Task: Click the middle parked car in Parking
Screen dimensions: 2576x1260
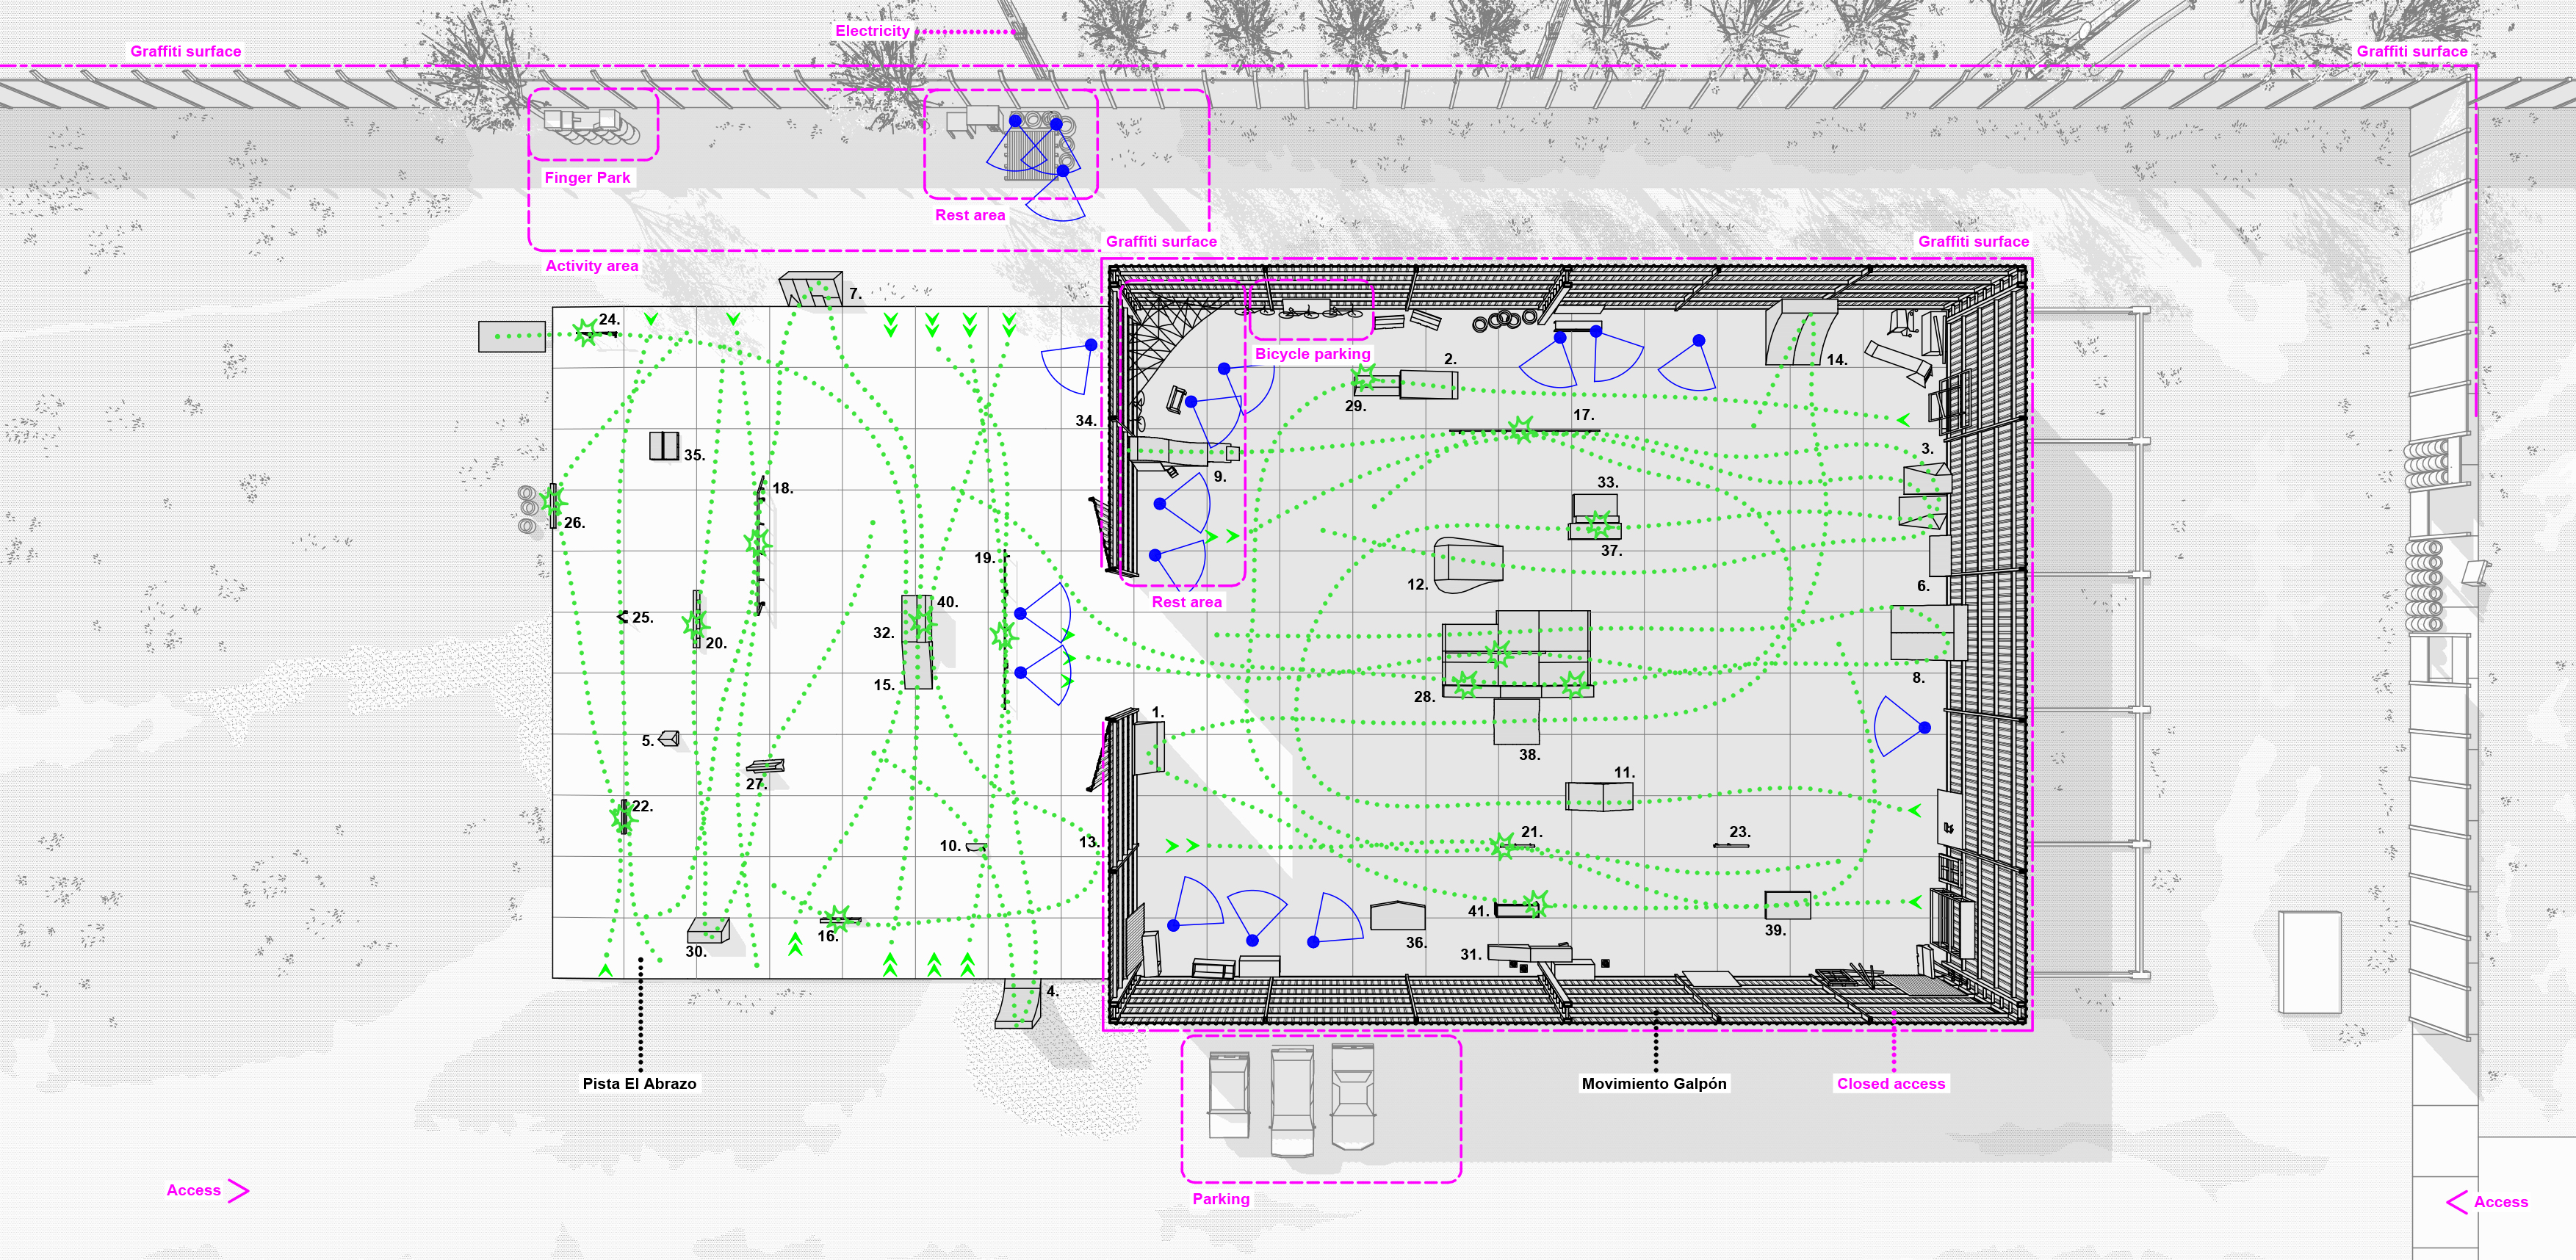Action: point(1291,1100)
